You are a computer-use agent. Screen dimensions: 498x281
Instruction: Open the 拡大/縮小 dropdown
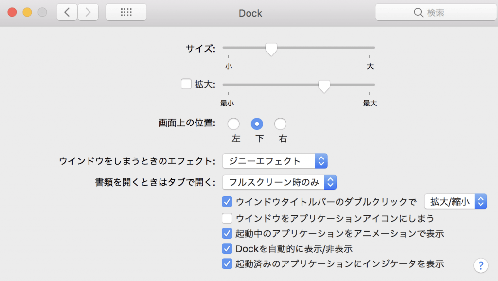pos(456,201)
